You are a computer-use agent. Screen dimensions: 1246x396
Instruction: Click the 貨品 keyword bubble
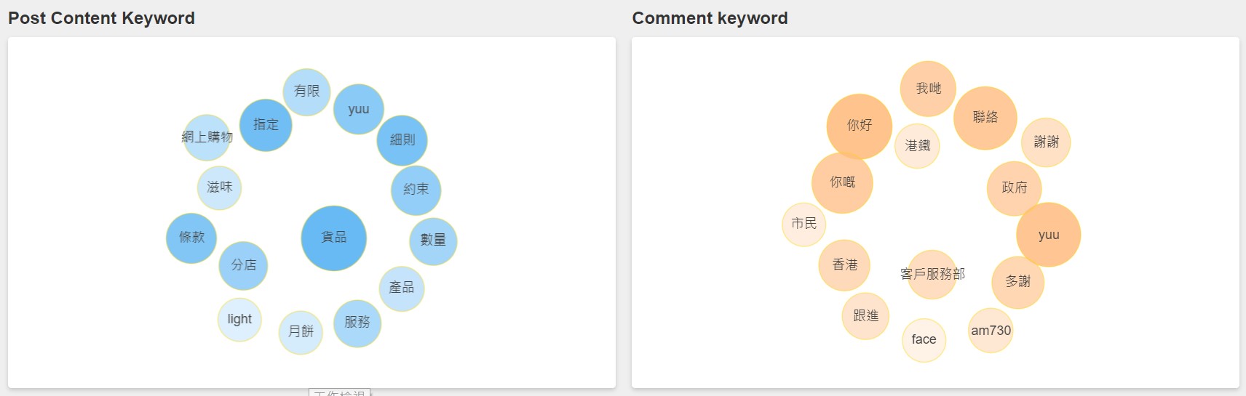333,238
